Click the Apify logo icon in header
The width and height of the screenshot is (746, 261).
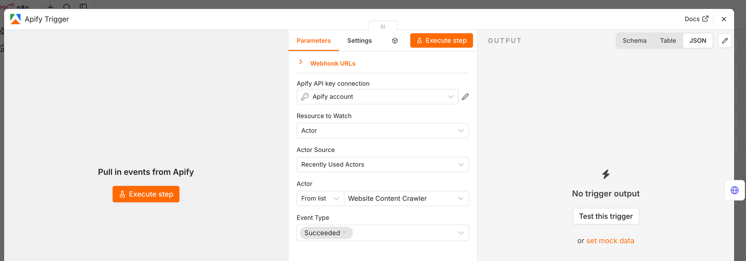[15, 19]
